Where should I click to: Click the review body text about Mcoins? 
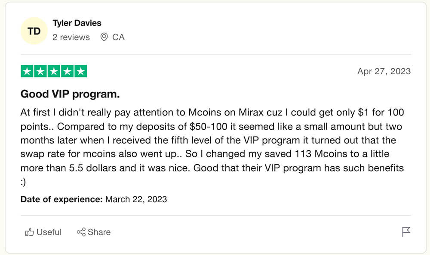[212, 147]
